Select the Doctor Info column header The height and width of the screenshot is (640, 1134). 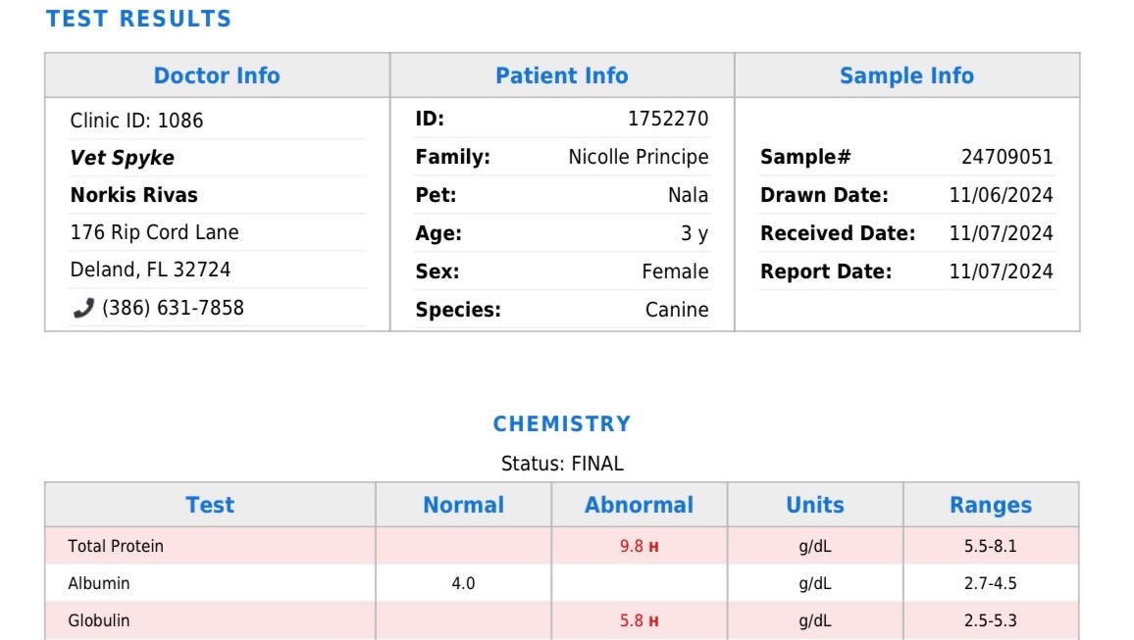pyautogui.click(x=217, y=75)
